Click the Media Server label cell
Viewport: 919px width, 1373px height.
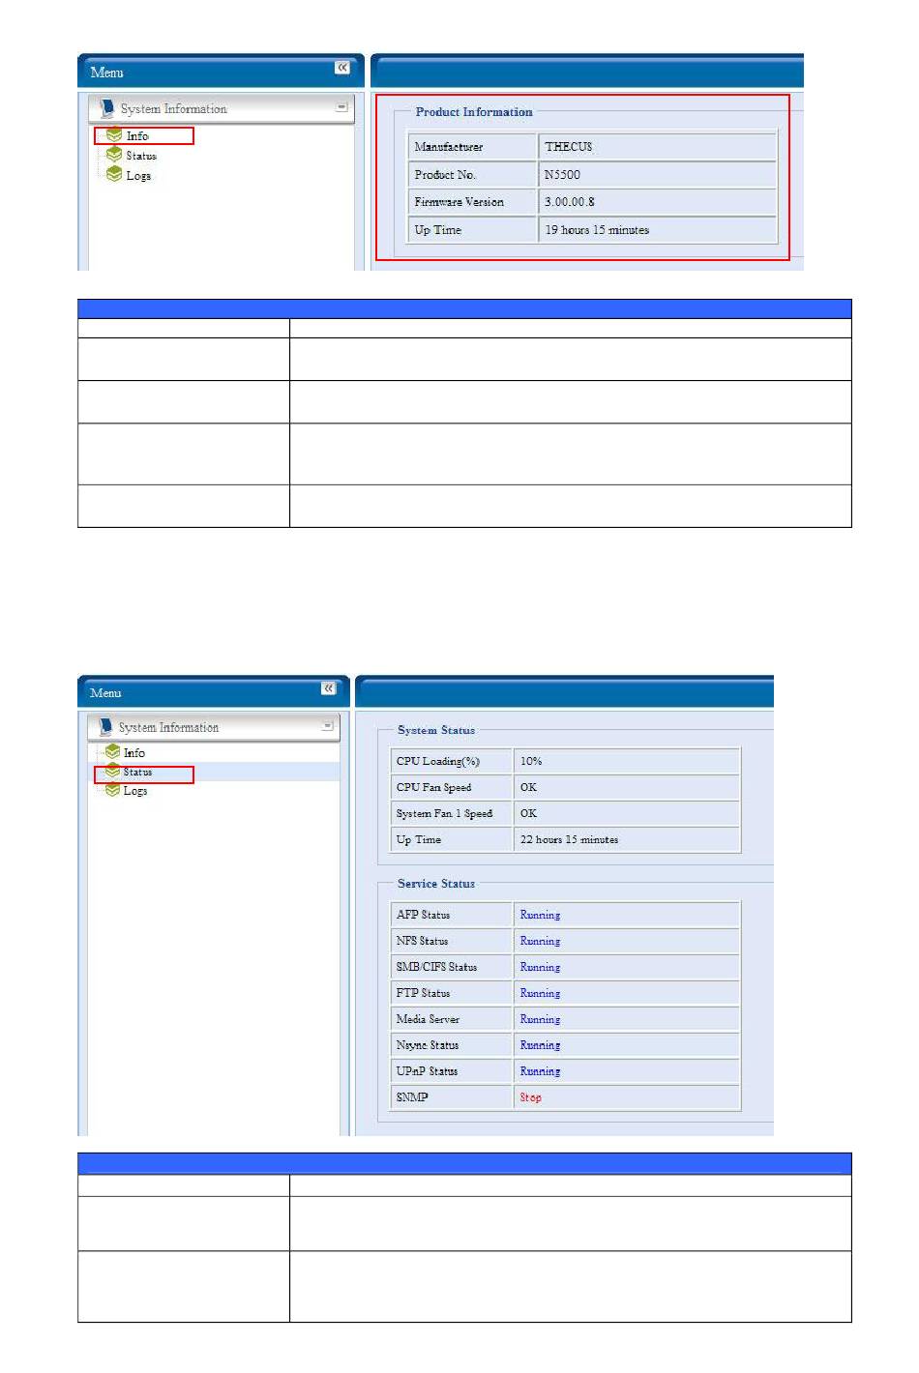pos(452,1019)
